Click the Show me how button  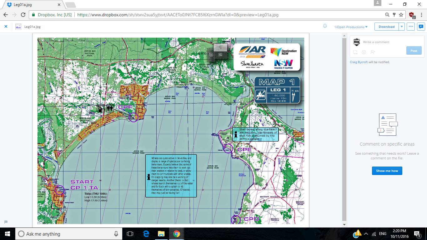point(387,171)
